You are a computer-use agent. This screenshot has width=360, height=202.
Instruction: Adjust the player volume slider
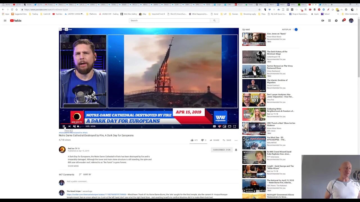[80, 126]
